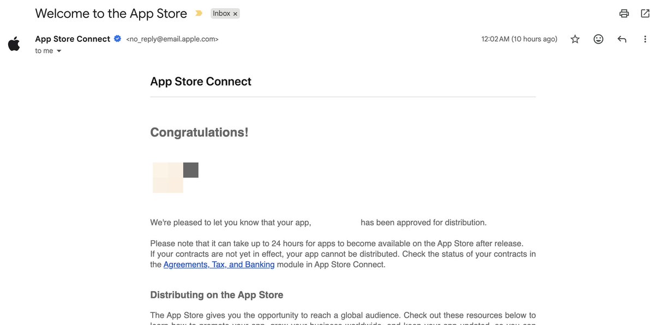Expand recipient details arrow next to 'to me'
This screenshot has width=654, height=325.
pyautogui.click(x=59, y=51)
